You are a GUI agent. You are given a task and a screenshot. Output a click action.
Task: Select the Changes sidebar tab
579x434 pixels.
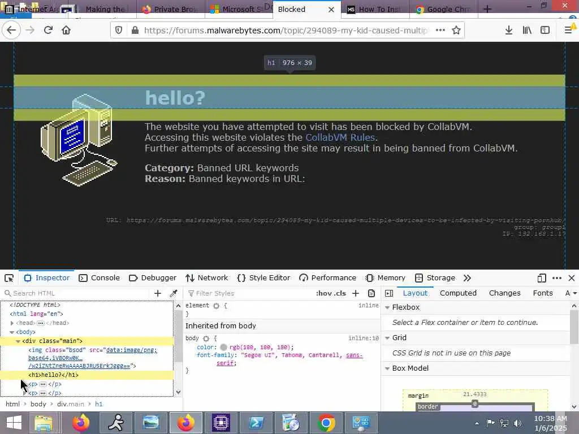pos(504,293)
